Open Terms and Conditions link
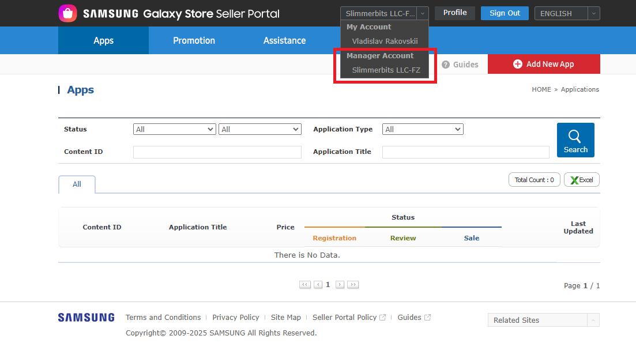 point(163,318)
